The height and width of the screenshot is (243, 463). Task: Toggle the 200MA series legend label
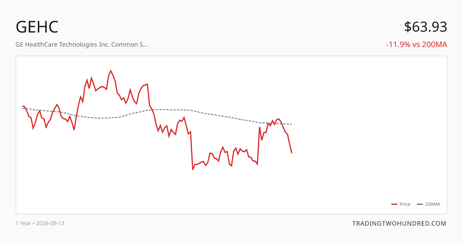(x=433, y=204)
